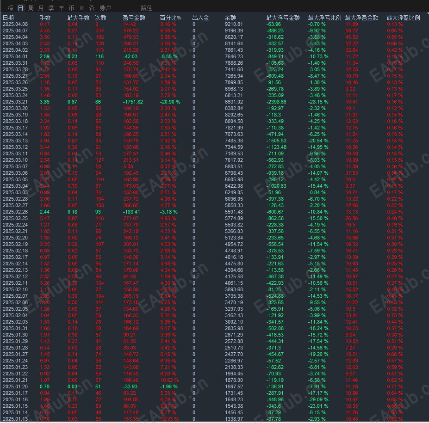
Task: Select the 2025.01.13 date cell
Action: tap(15, 419)
